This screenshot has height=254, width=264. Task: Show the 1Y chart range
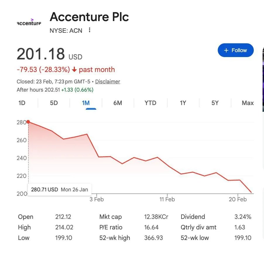pyautogui.click(x=183, y=103)
